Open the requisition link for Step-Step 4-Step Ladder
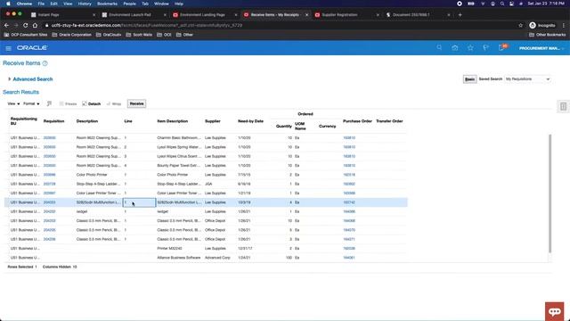This screenshot has width=570, height=321. (x=50, y=184)
